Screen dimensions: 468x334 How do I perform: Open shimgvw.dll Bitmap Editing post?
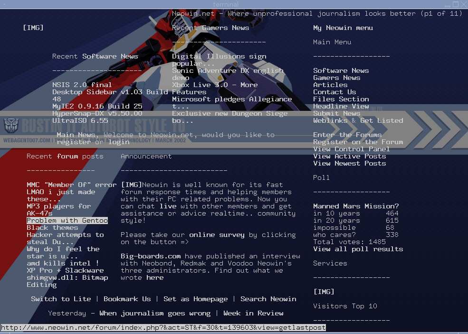pyautogui.click(x=67, y=281)
